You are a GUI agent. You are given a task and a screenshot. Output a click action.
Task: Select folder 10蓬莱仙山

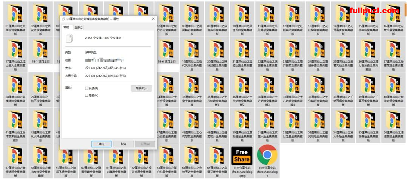[242, 19]
